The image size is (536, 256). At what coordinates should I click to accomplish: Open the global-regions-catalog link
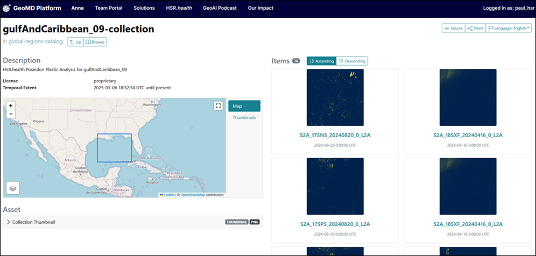point(36,41)
